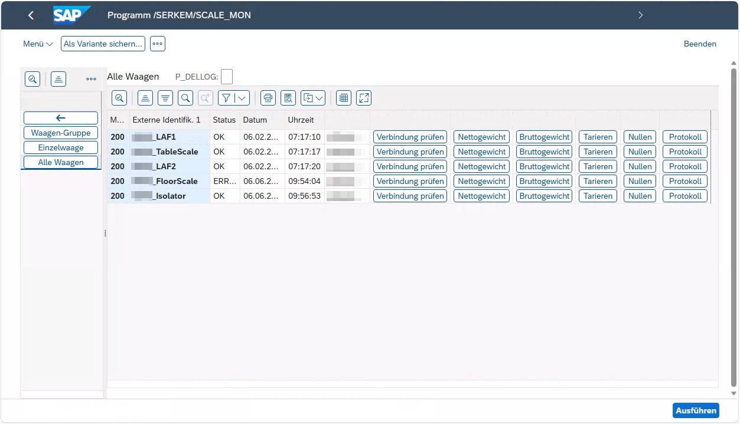Viewport: 740px width, 424px height.
Task: Open the print preview icon
Action: [x=288, y=98]
